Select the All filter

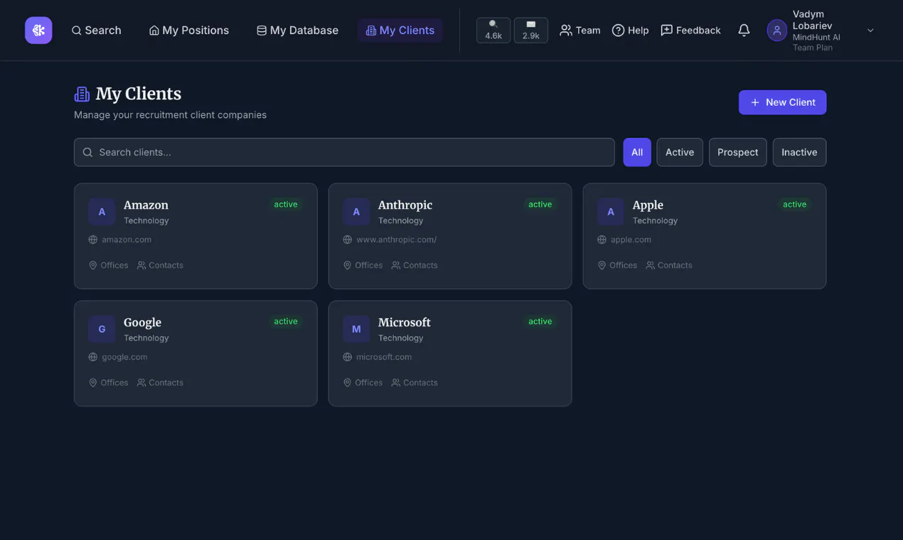(637, 152)
